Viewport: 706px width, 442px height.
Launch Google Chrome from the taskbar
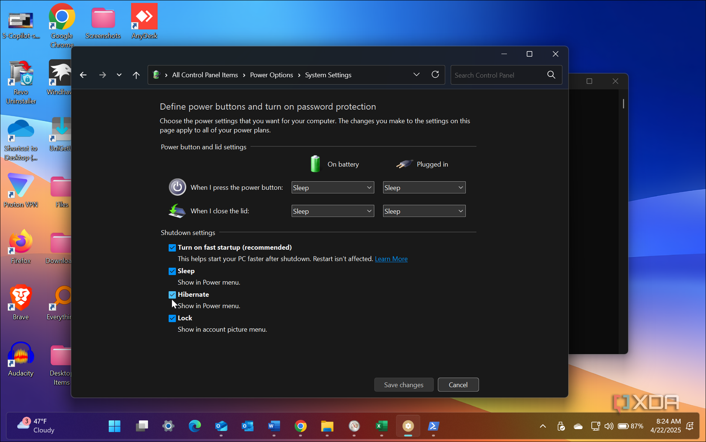[x=300, y=426]
